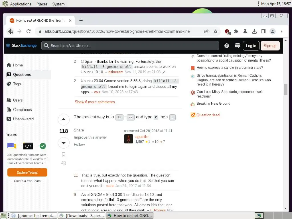Open wxz's user profile link
292x219 pixels.
coord(97,92)
